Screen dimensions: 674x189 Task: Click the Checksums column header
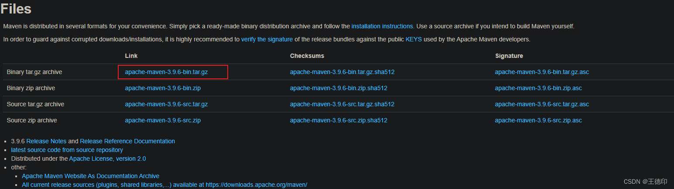pos(307,56)
